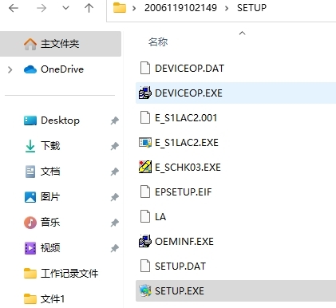Unpin 下载 using its pin icon
The height and width of the screenshot is (308, 336).
tap(115, 146)
